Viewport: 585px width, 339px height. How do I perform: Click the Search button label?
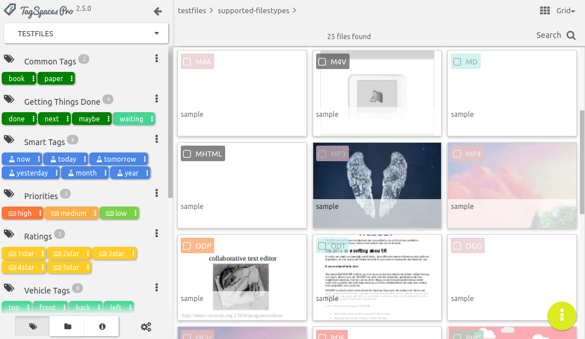548,35
